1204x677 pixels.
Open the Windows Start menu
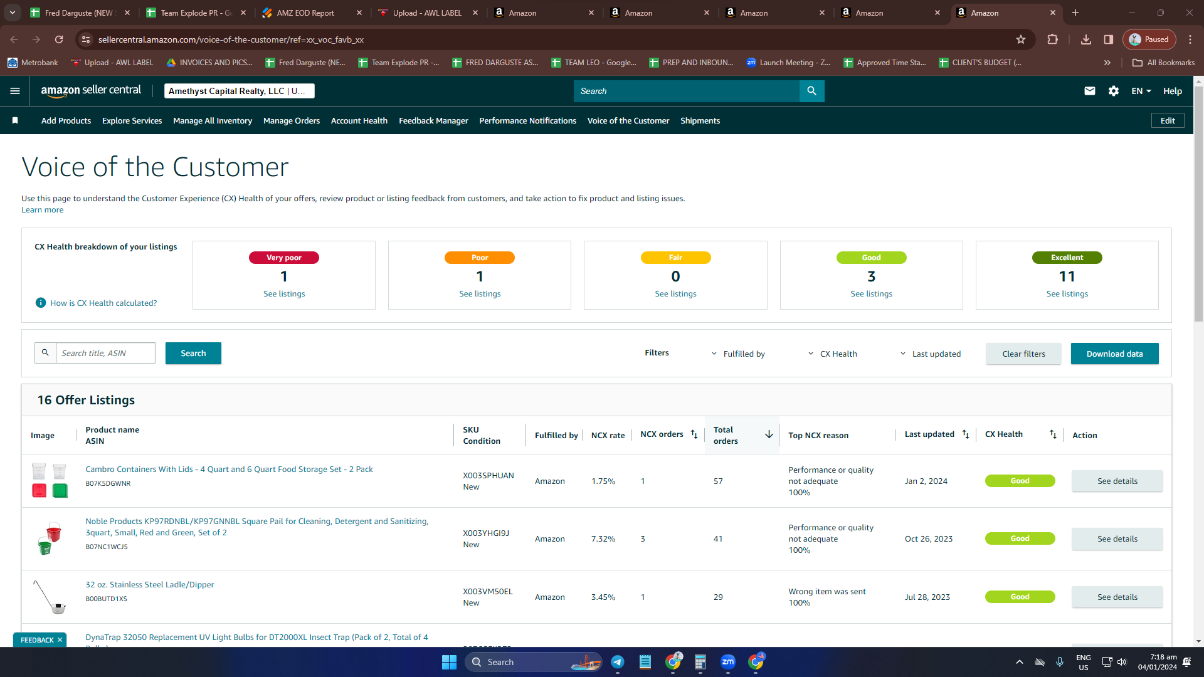click(449, 662)
